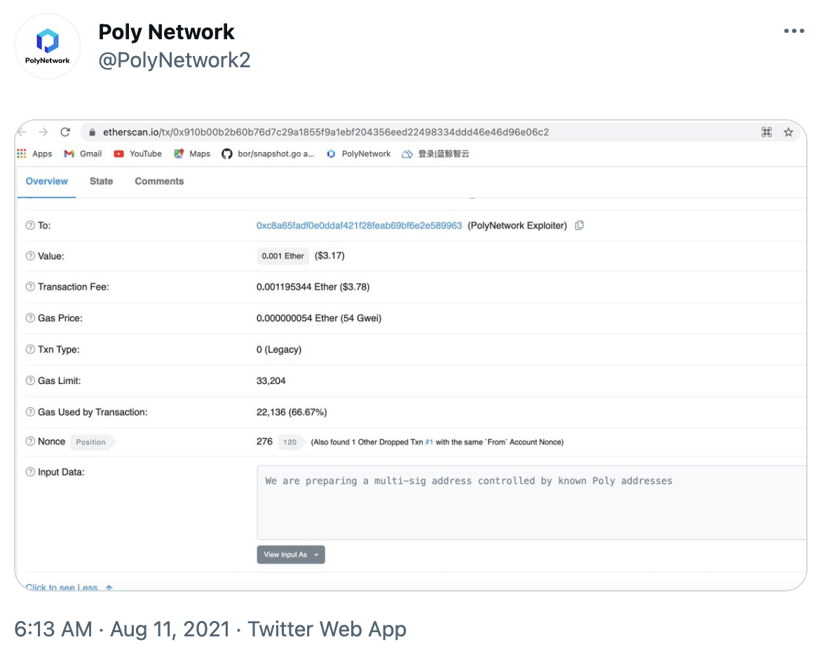
Task: Click the browser forward arrow
Action: pos(43,132)
